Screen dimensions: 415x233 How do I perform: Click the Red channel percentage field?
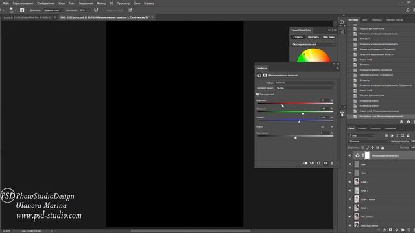324,100
